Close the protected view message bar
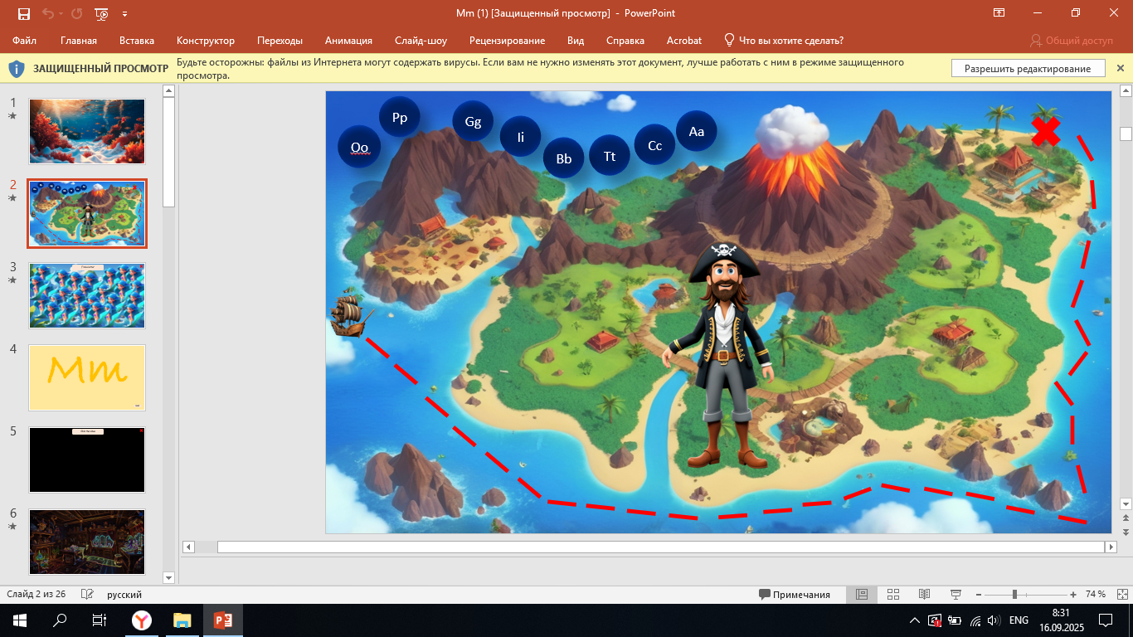The width and height of the screenshot is (1133, 637). click(x=1121, y=68)
